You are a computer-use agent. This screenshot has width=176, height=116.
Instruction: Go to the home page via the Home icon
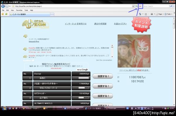(x=140, y=14)
